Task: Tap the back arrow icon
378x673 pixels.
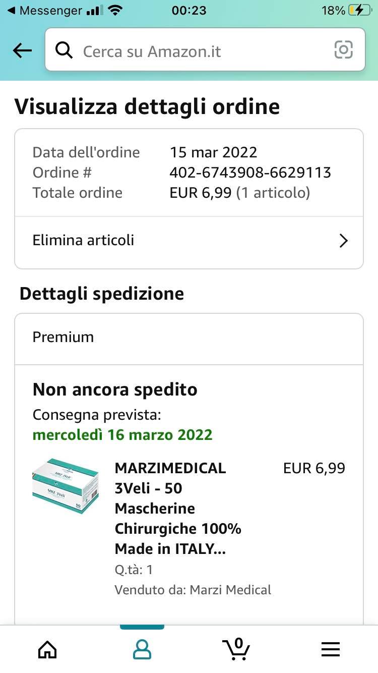Action: (x=22, y=50)
